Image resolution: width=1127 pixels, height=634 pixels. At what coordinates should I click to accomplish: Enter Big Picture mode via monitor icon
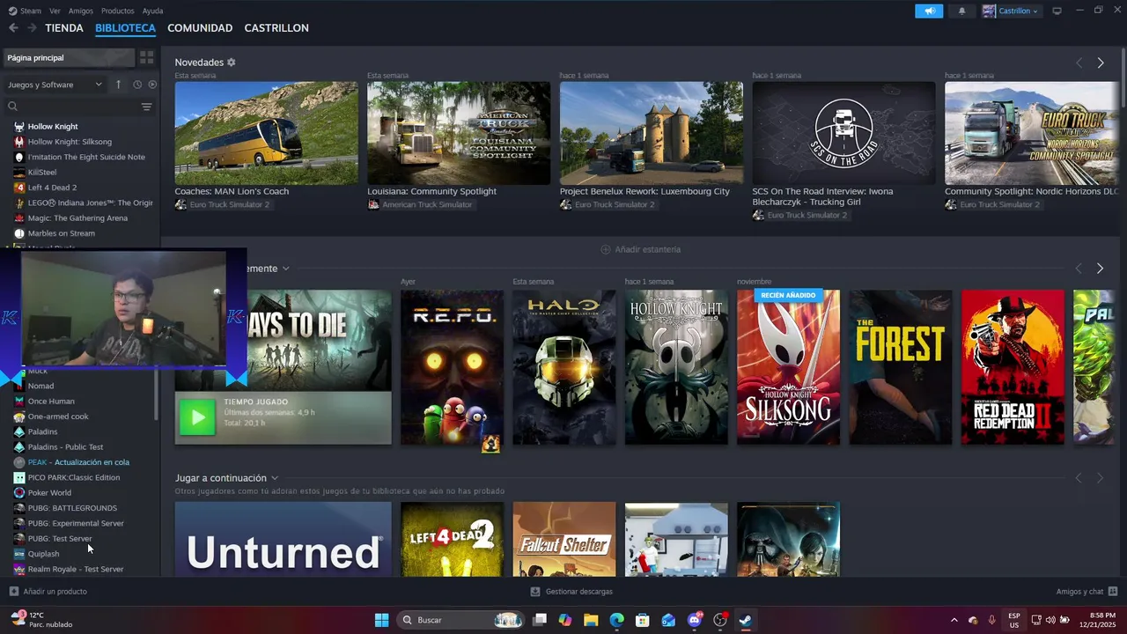pos(1057,11)
